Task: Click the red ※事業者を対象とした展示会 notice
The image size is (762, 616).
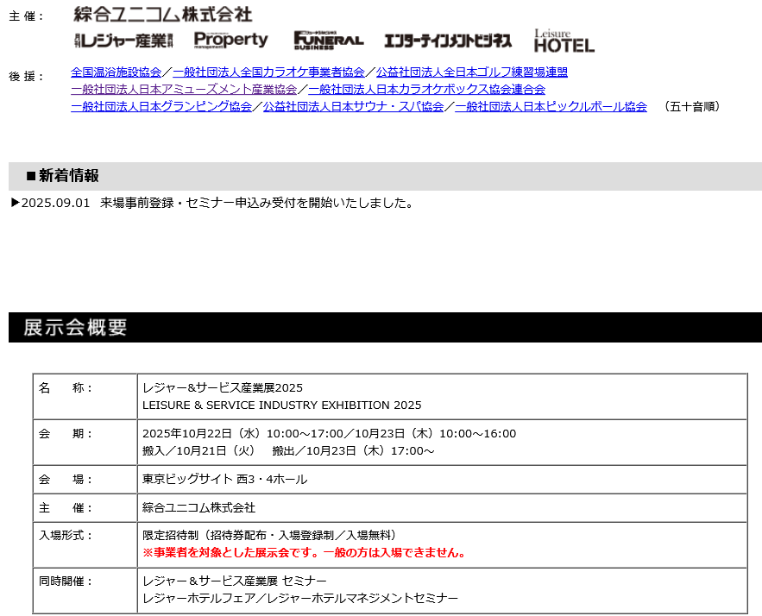Action: [x=305, y=553]
